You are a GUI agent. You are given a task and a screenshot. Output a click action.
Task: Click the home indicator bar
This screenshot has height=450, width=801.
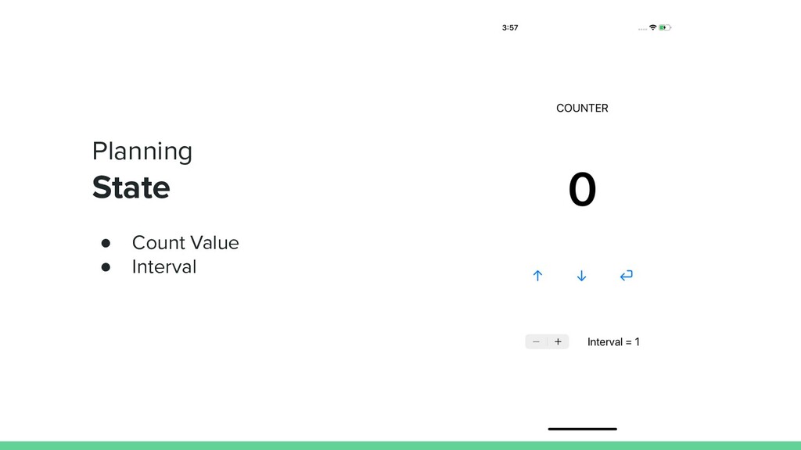coord(582,429)
